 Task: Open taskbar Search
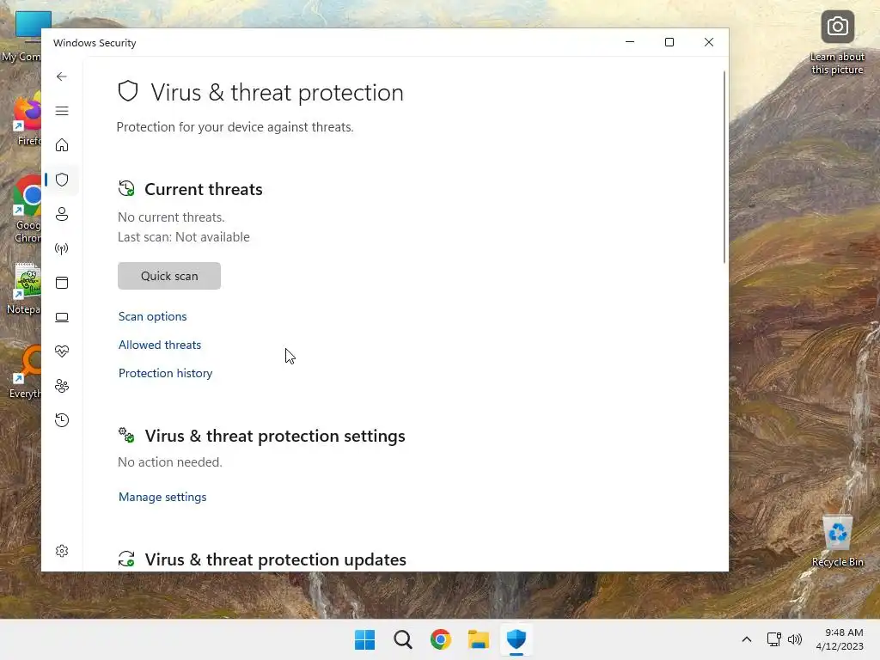coord(402,639)
